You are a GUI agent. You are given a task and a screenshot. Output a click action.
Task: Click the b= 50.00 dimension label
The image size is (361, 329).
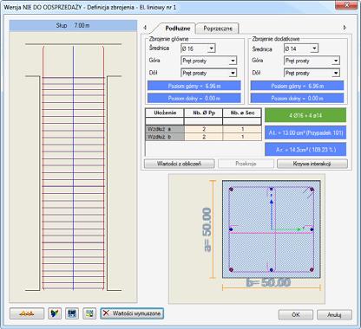click(x=268, y=282)
